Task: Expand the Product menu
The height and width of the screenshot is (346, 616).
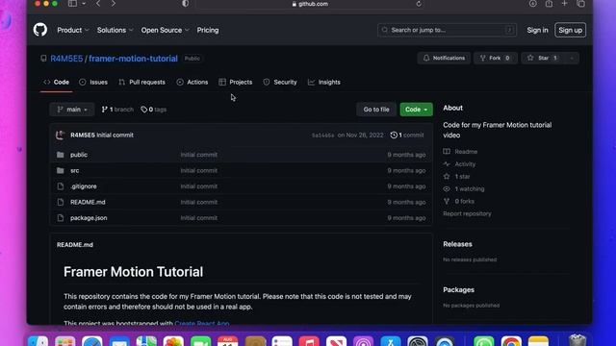Action: click(73, 30)
